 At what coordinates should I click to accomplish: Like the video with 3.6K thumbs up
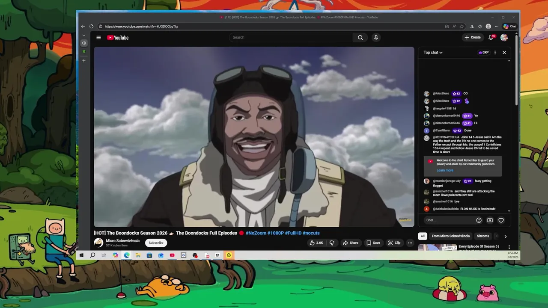316,243
